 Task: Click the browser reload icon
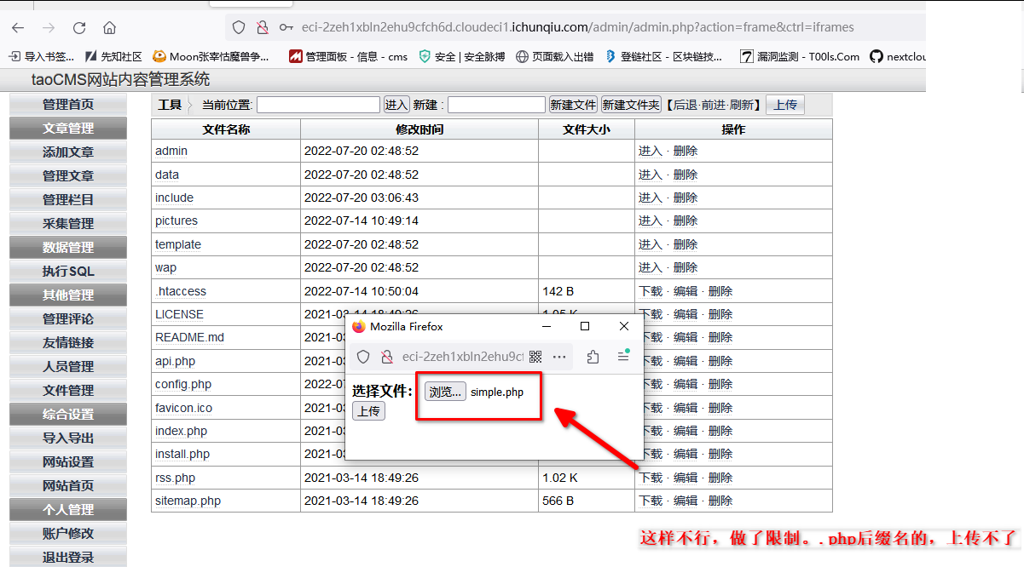coord(79,27)
